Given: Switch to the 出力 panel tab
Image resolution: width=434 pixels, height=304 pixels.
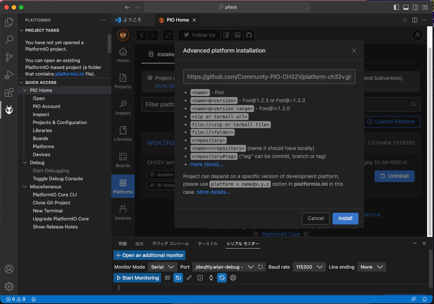Looking at the screenshot, I should click(x=139, y=244).
